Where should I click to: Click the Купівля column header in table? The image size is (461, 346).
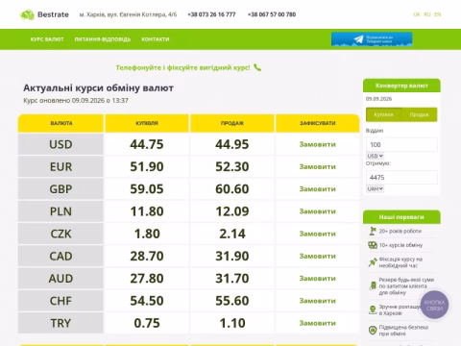(x=147, y=123)
